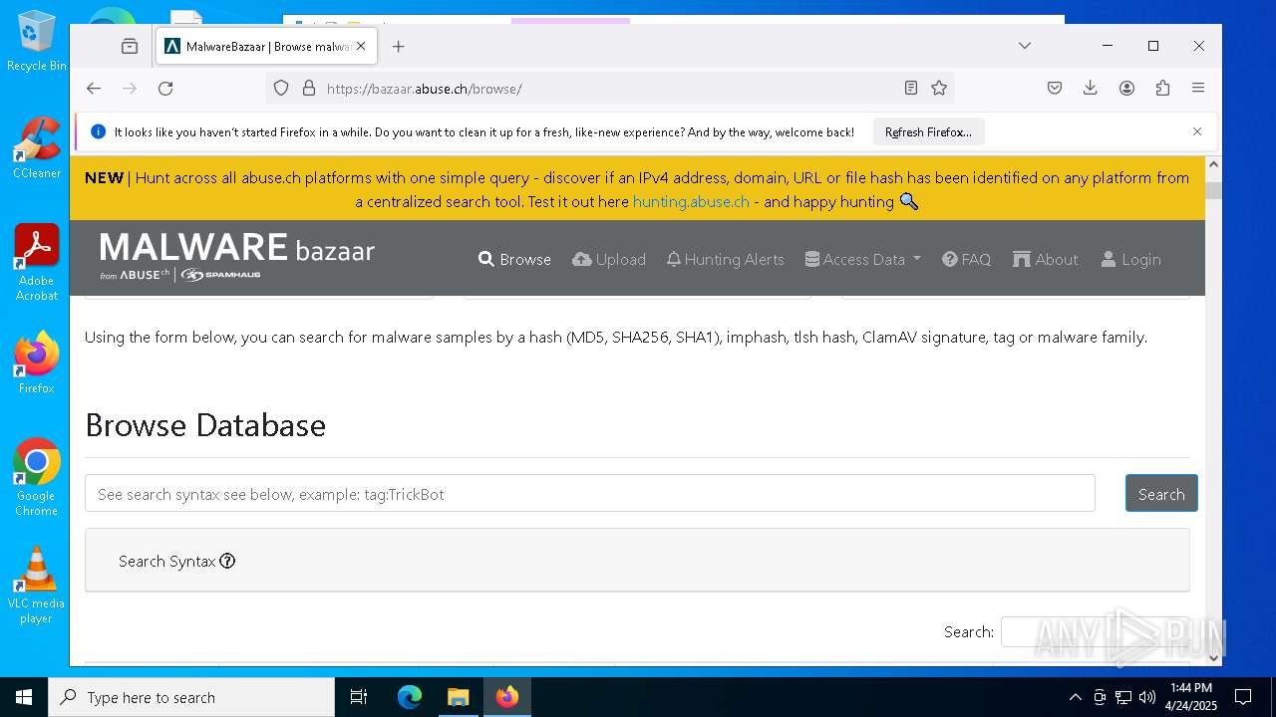This screenshot has width=1276, height=717.
Task: Open Firefox downloads panel
Action: point(1091,89)
